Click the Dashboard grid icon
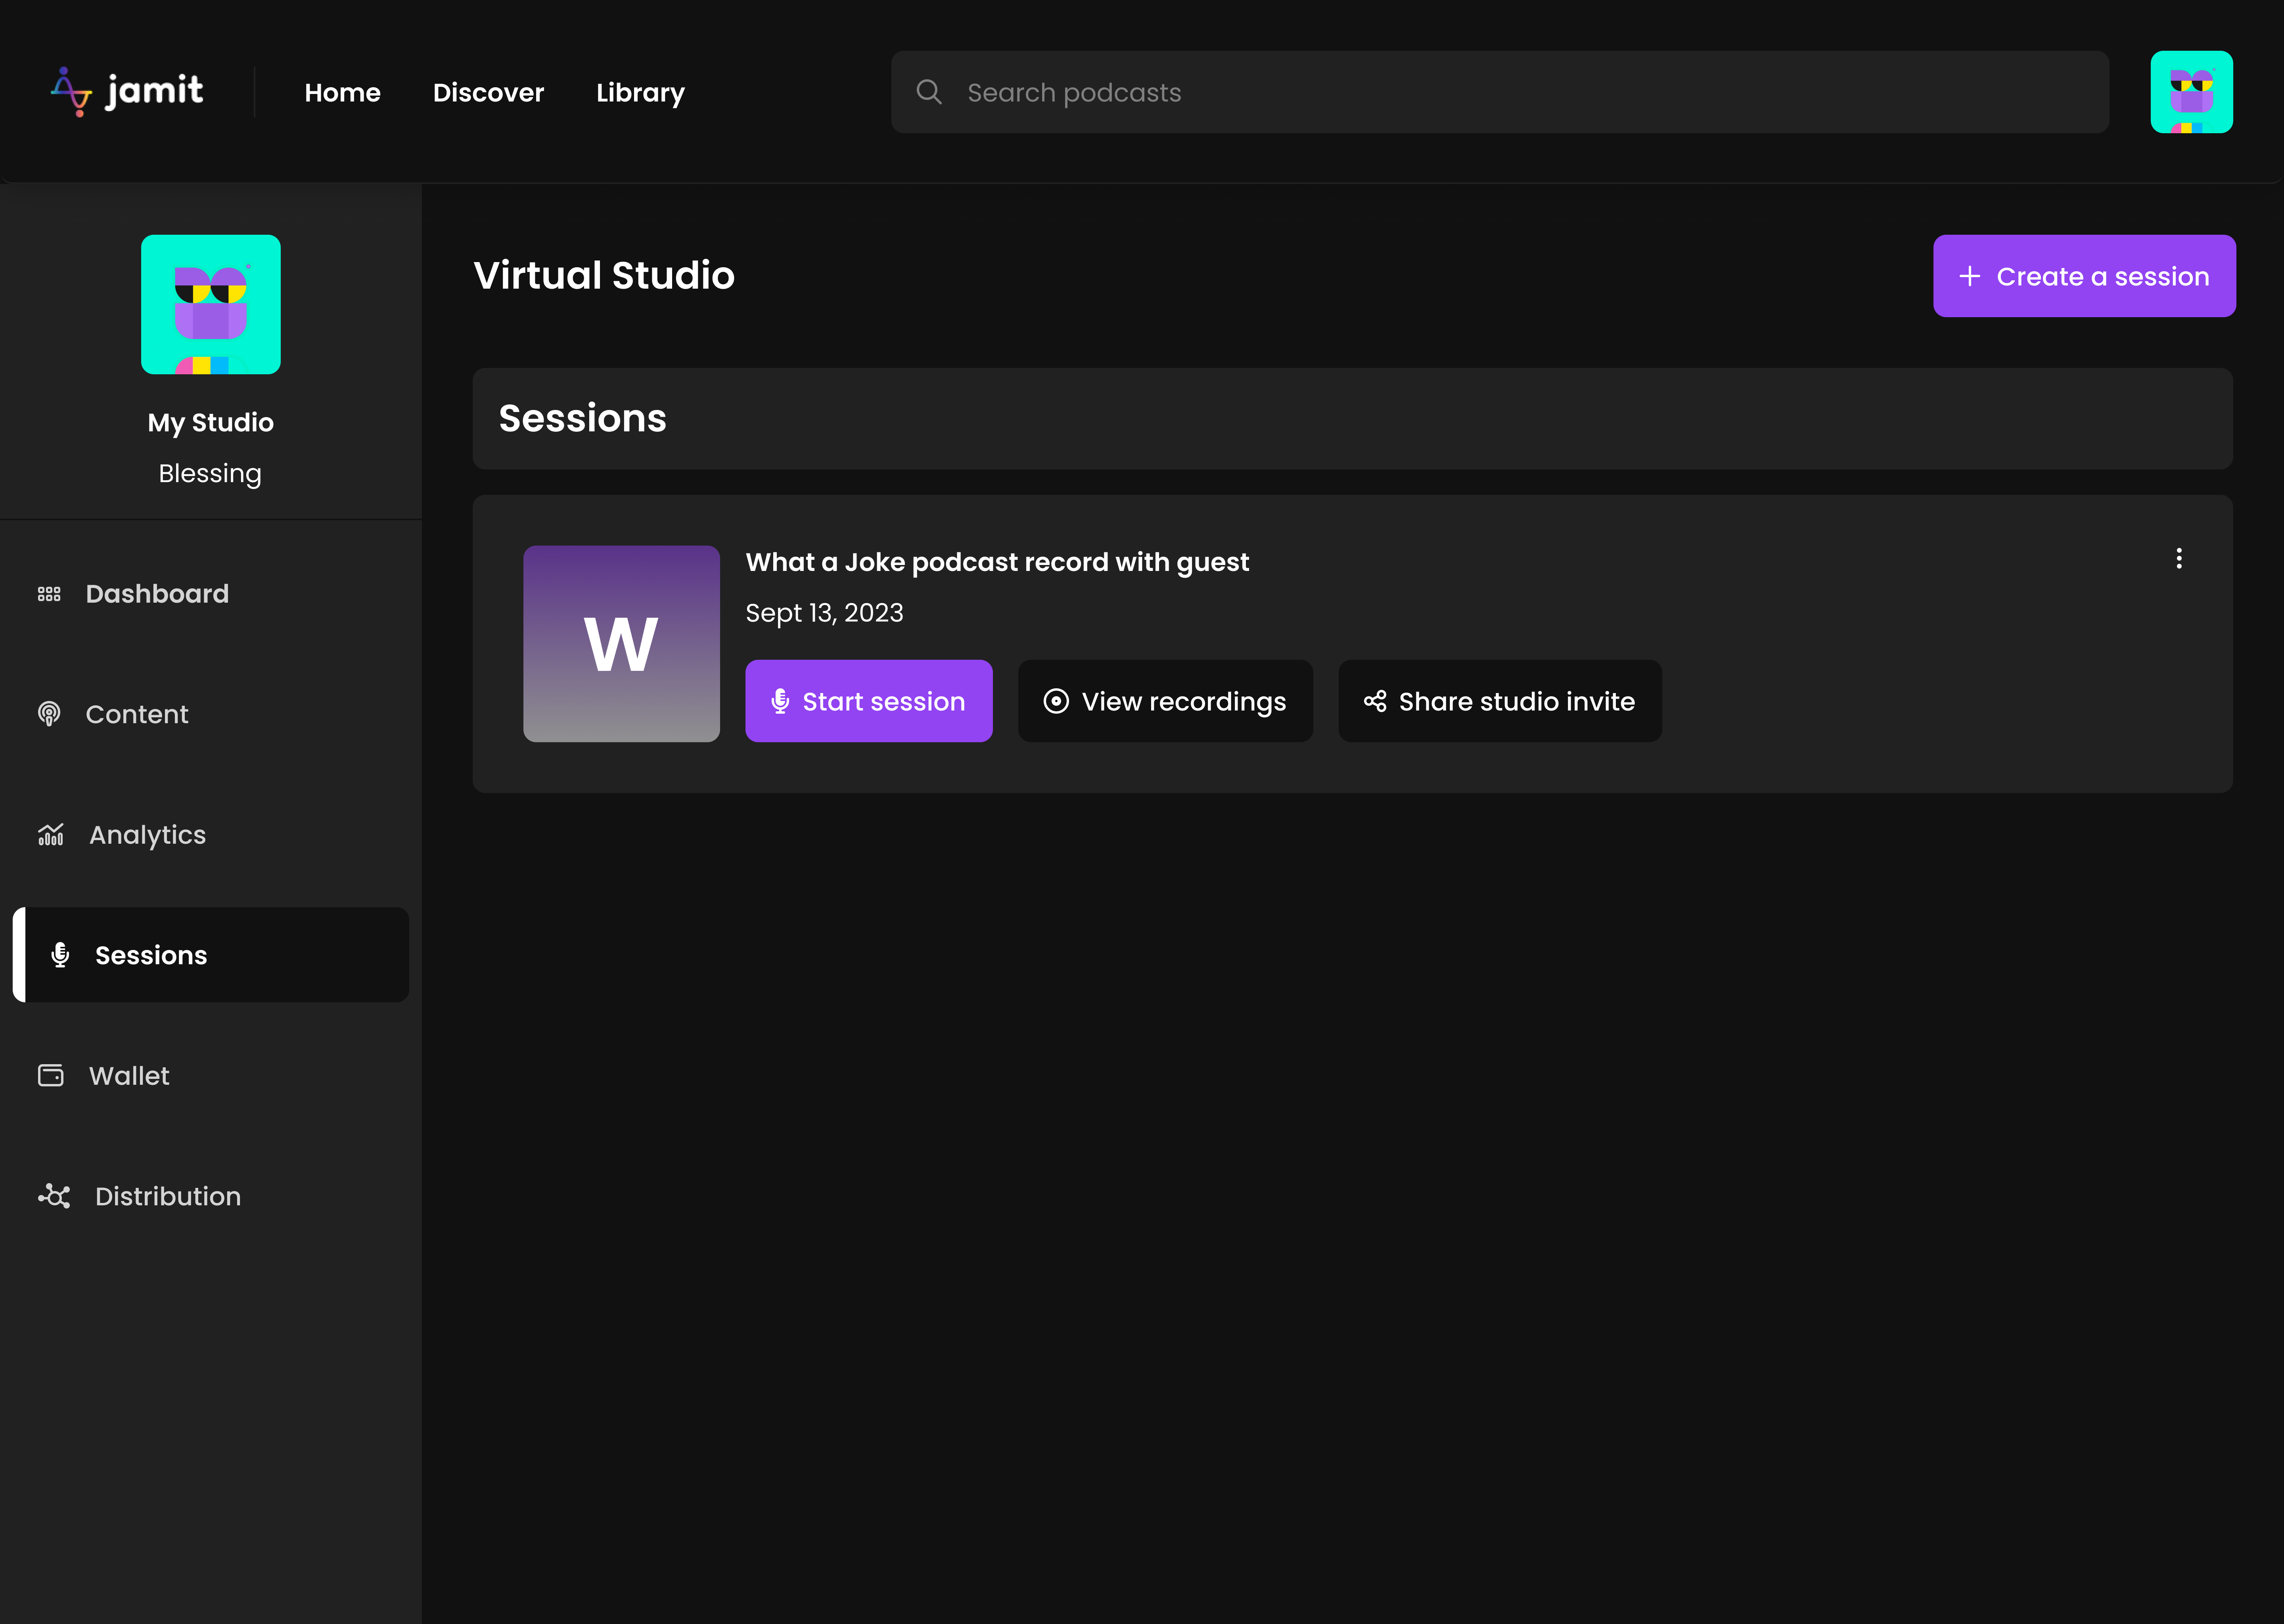Screen dimensions: 2284x1624 coord(49,594)
